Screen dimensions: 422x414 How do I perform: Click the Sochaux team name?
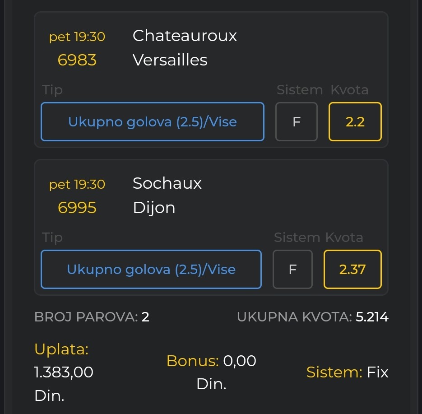[167, 183]
